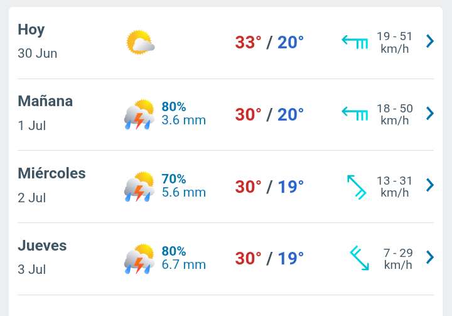This screenshot has height=316, width=452.
Task: Select the Jueves 3 Jul day label
Action: [x=42, y=257]
